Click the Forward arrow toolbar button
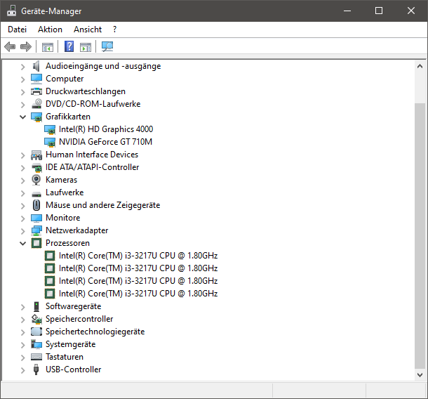428x399 pixels. pos(26,47)
